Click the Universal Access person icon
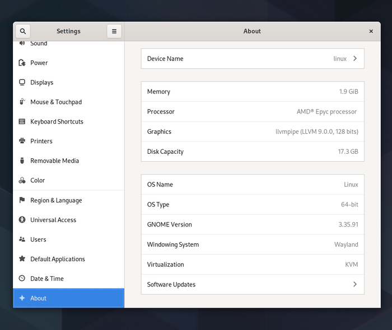The image size is (392, 330). click(22, 220)
